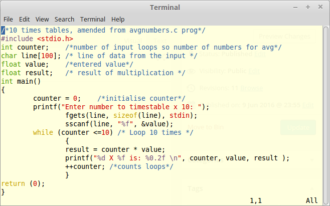Maximize the Terminal window
The width and height of the screenshot is (330, 206).
[x=307, y=7]
